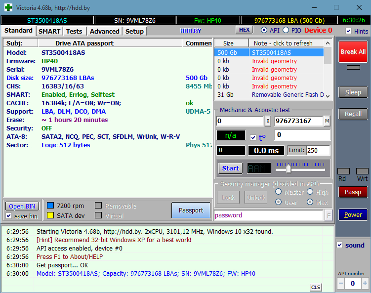
Task: Click the blue Power button
Action: [x=353, y=214]
